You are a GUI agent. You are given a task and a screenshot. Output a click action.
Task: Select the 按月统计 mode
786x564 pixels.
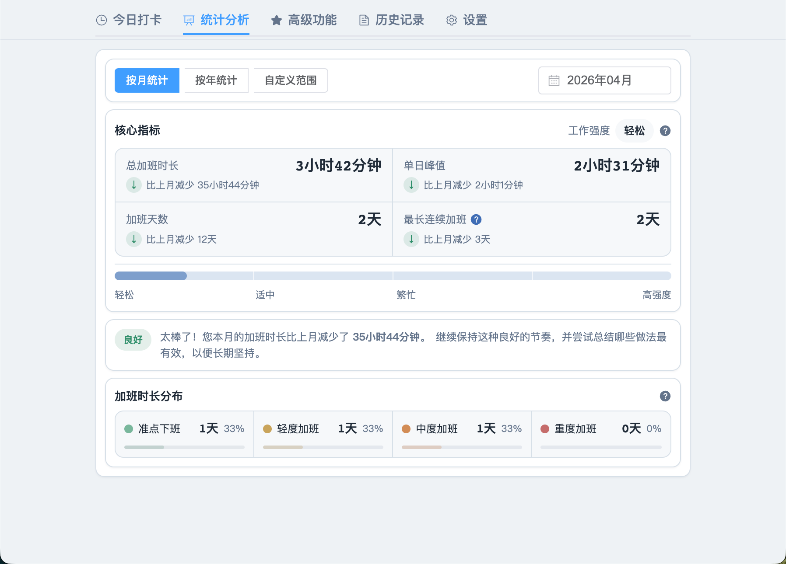click(x=147, y=80)
